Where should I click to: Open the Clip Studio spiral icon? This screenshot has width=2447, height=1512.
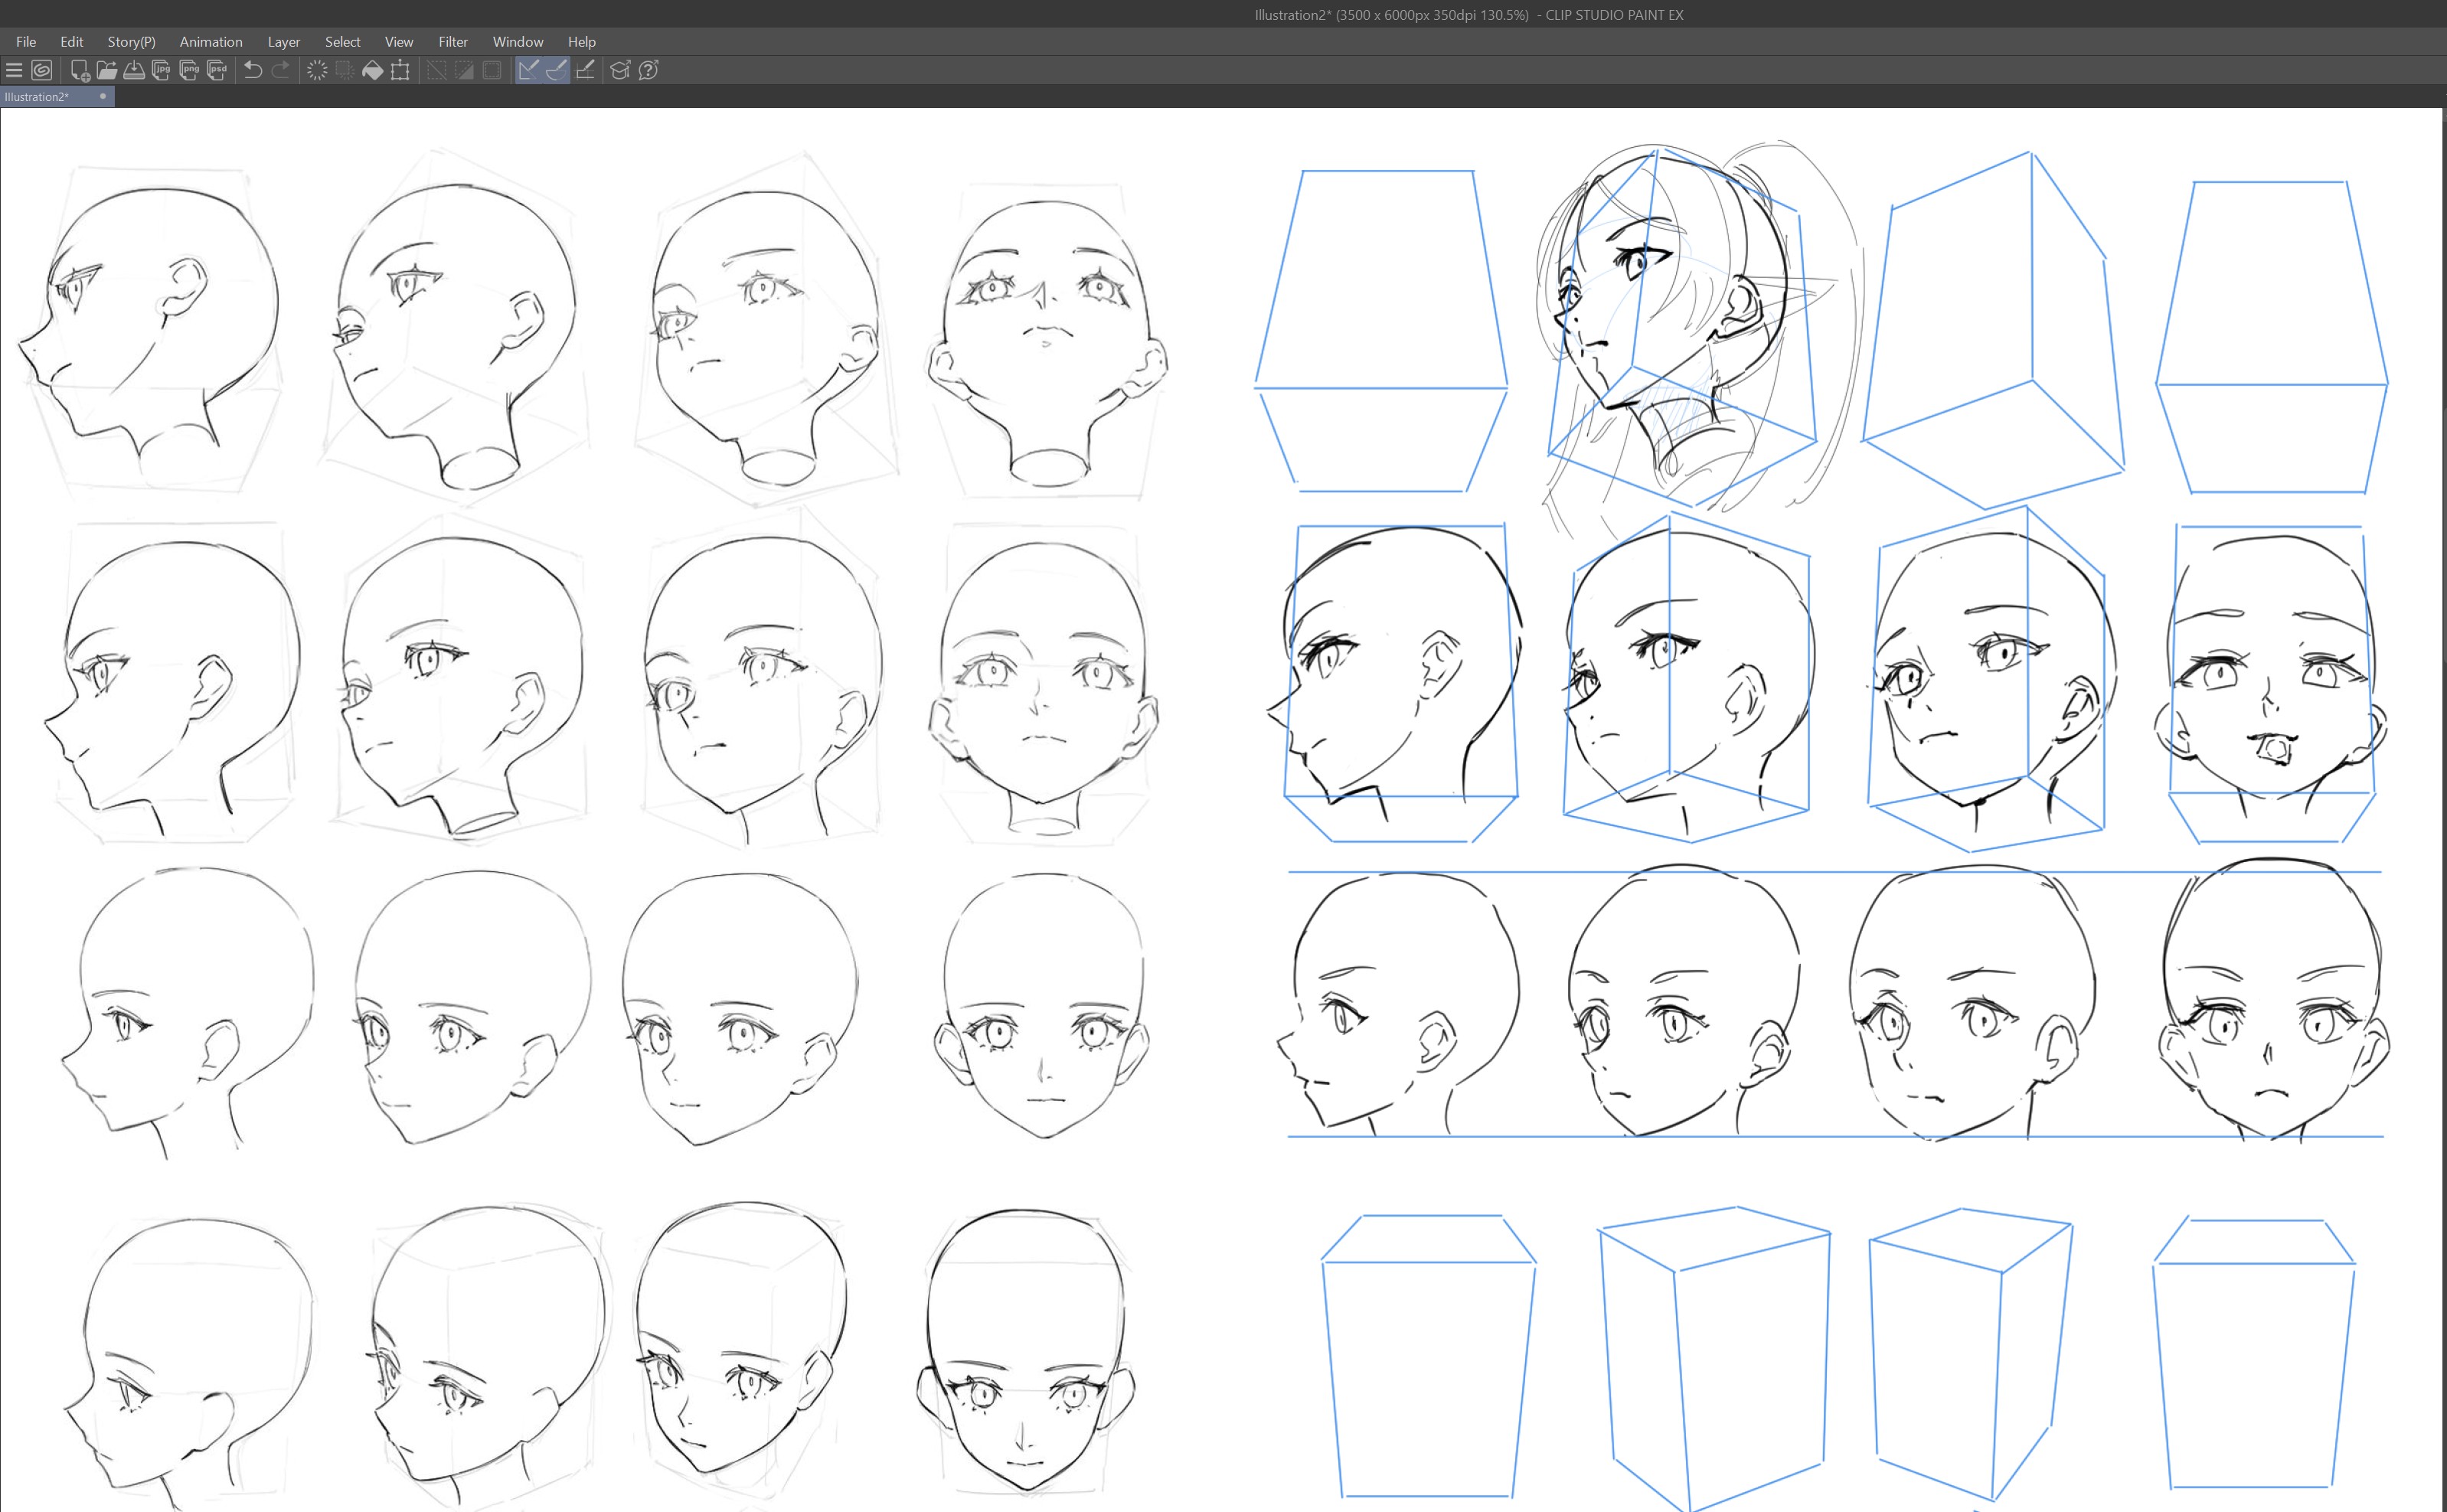point(42,70)
